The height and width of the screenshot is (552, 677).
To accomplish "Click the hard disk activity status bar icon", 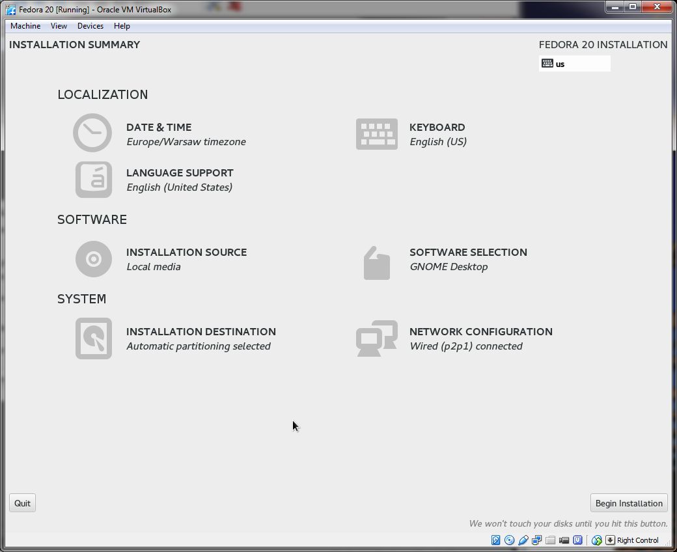I will pyautogui.click(x=495, y=540).
